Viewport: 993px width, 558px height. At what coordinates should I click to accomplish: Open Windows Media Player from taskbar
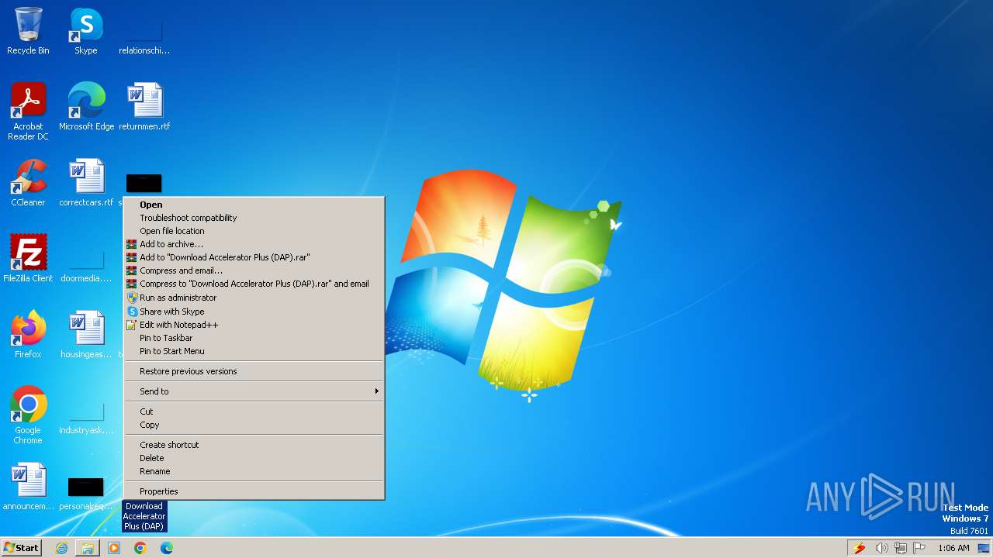[114, 548]
